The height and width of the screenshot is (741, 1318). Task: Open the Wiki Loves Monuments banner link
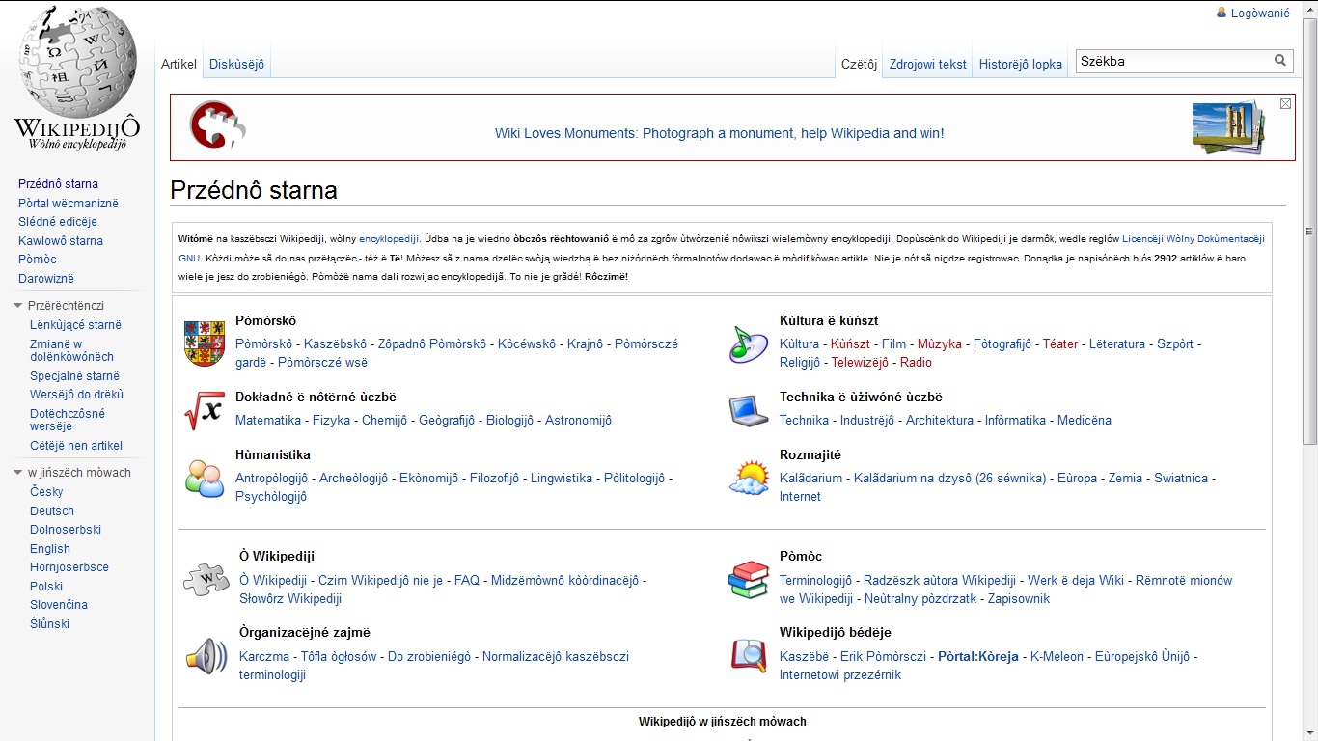(x=720, y=133)
